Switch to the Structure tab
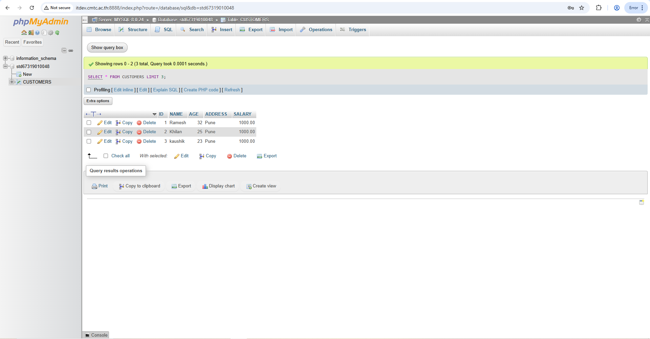 pyautogui.click(x=133, y=30)
